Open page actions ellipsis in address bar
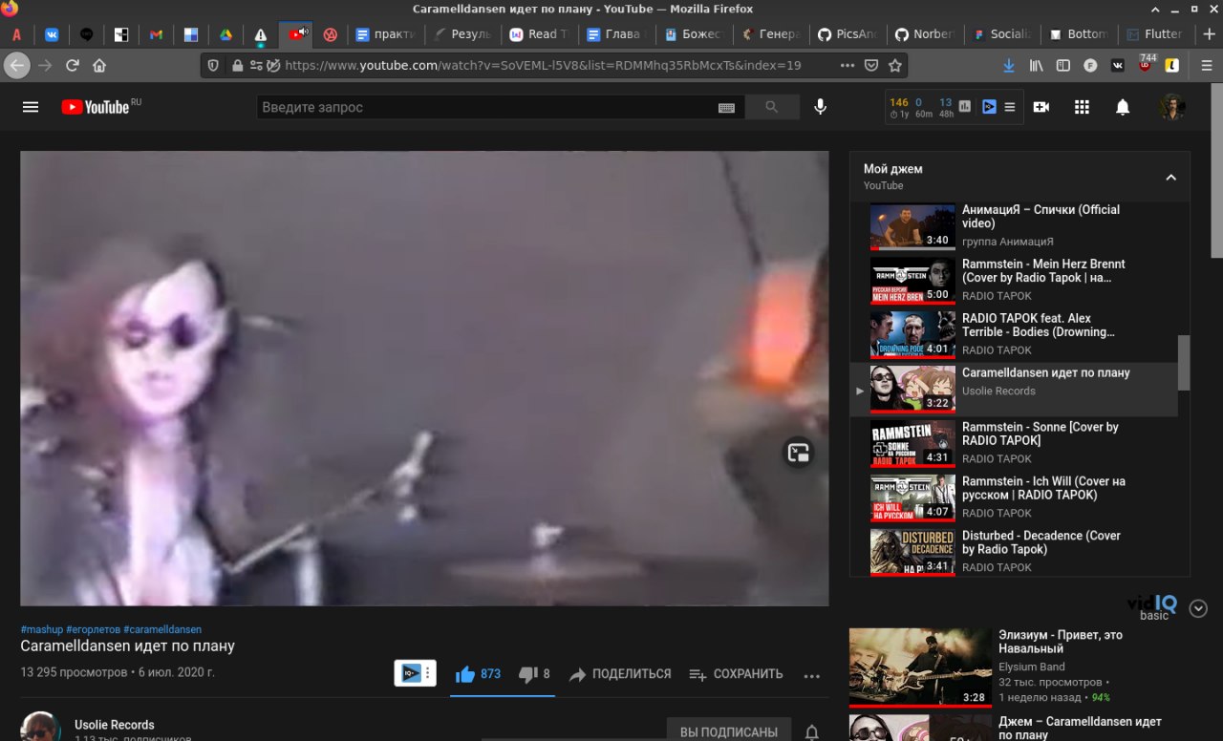Image resolution: width=1223 pixels, height=741 pixels. point(847,66)
